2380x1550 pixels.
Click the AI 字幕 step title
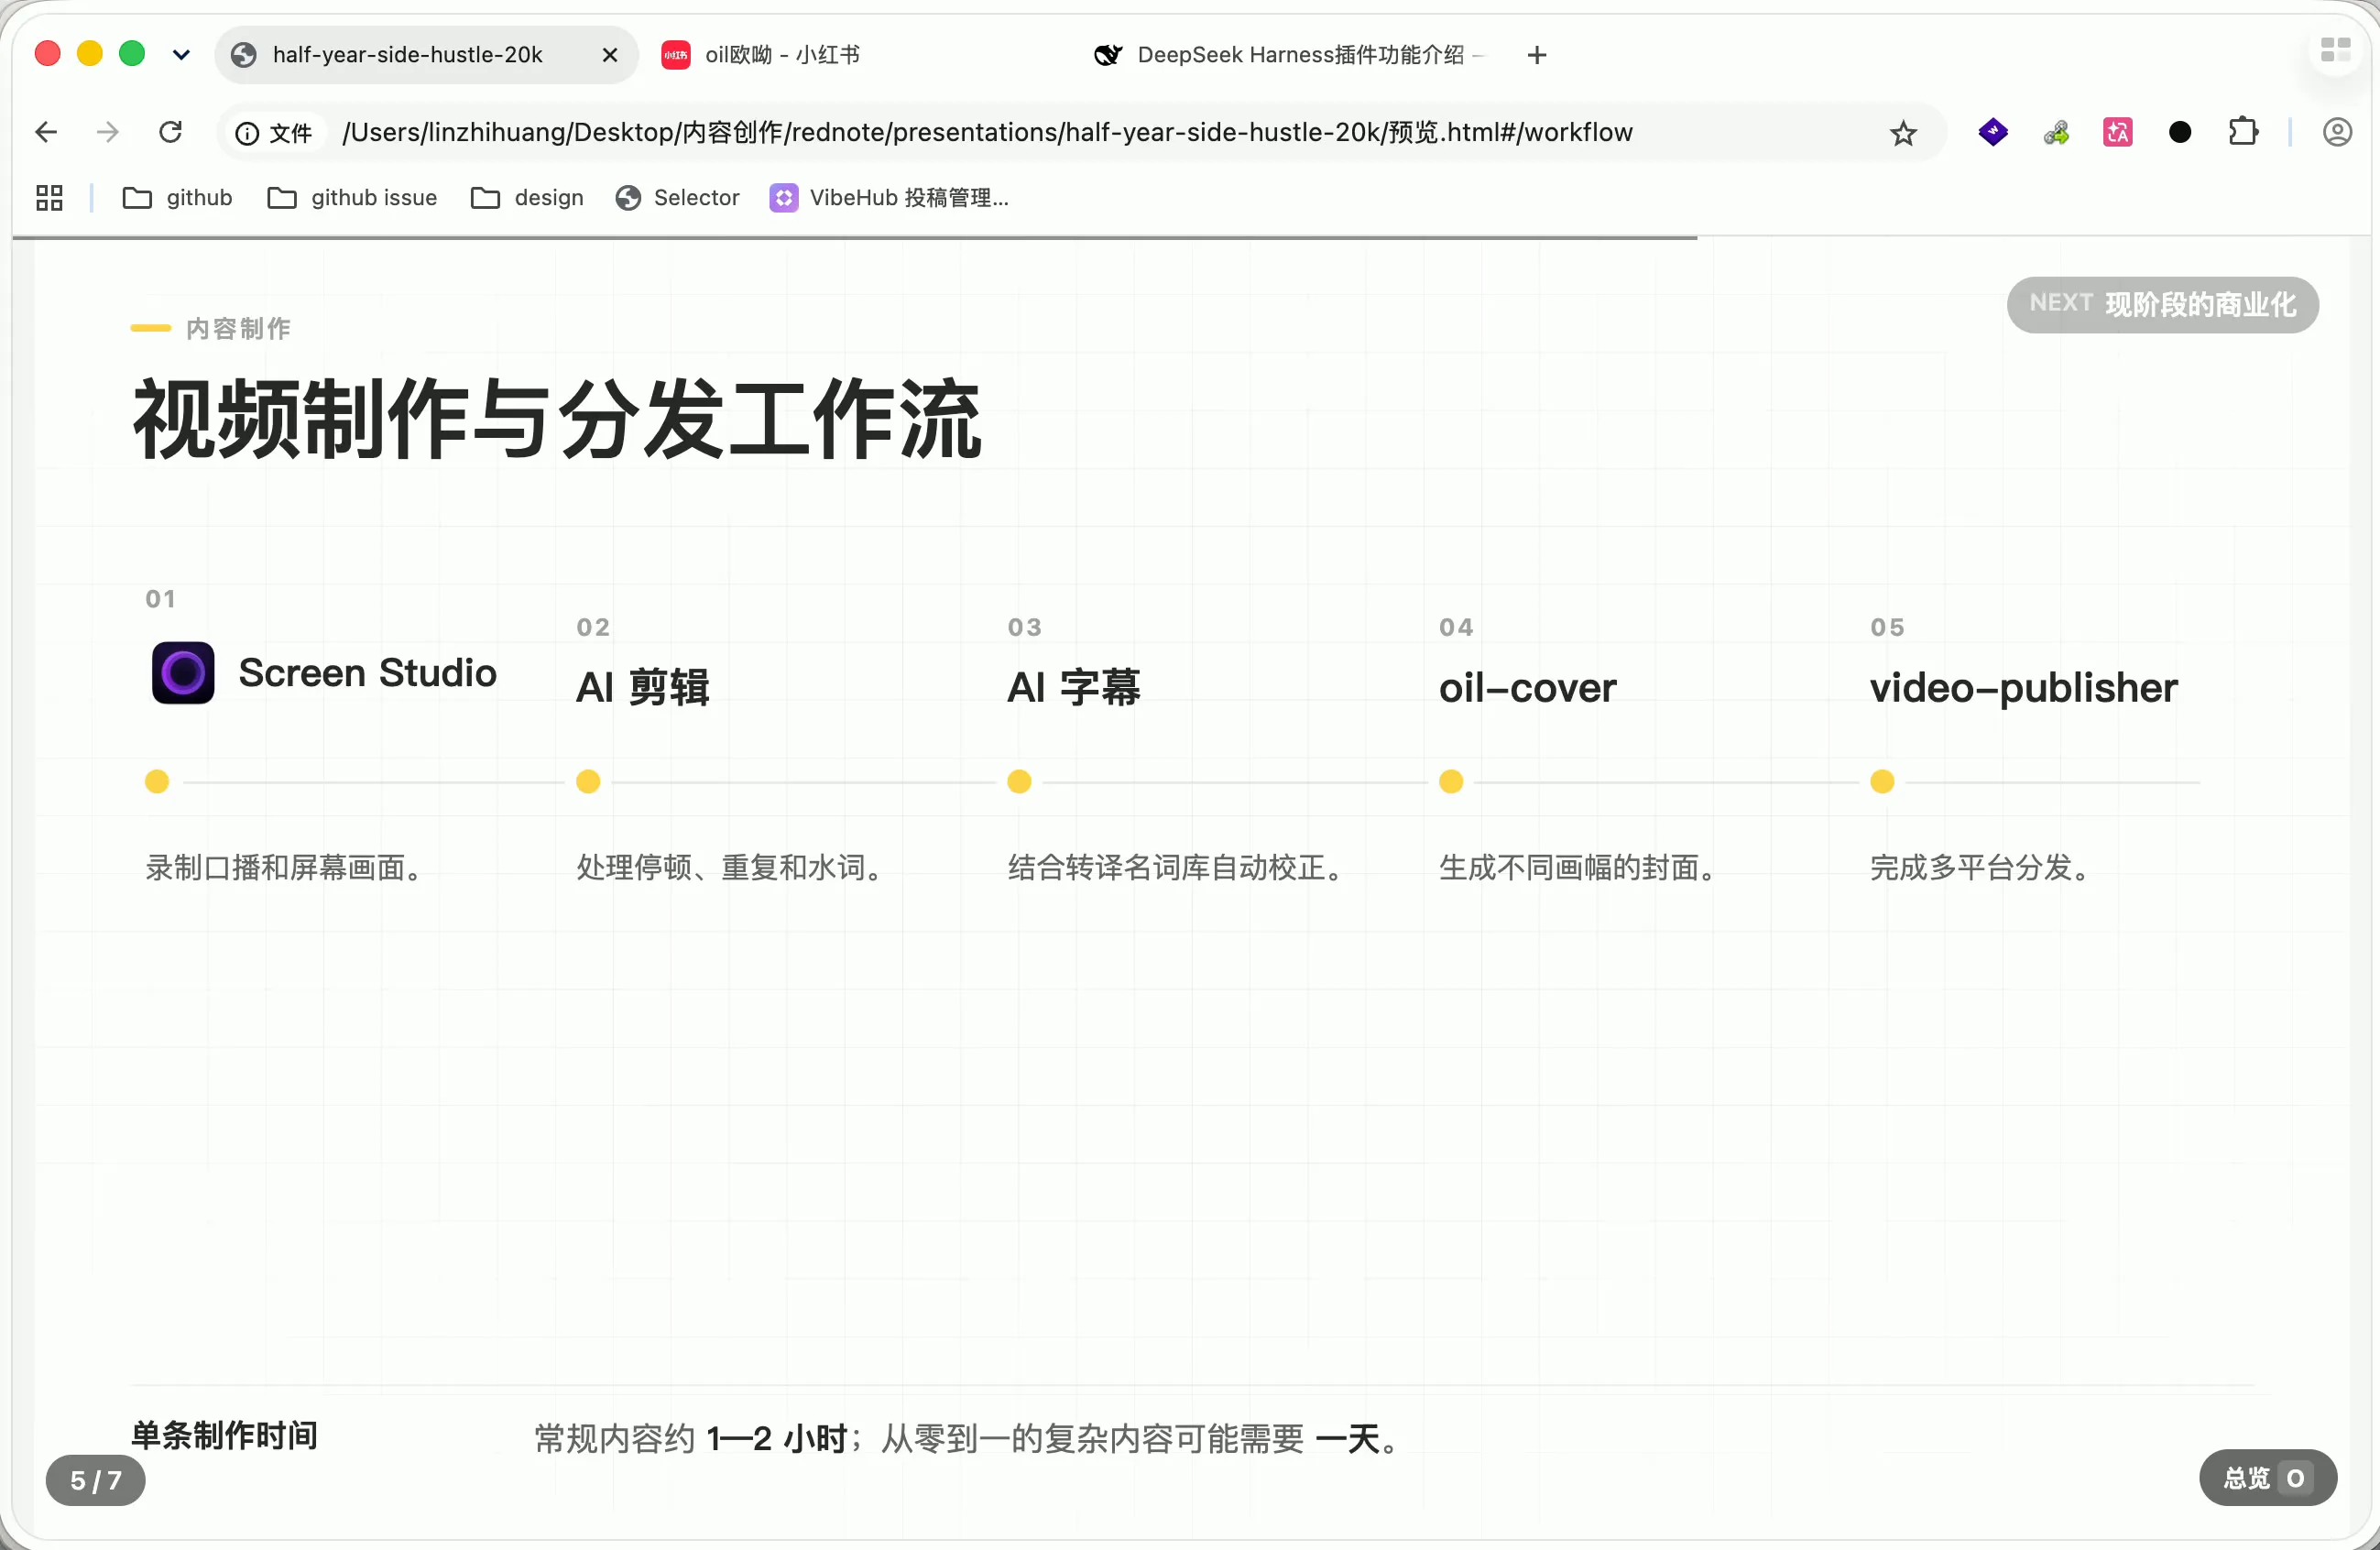tap(1073, 688)
